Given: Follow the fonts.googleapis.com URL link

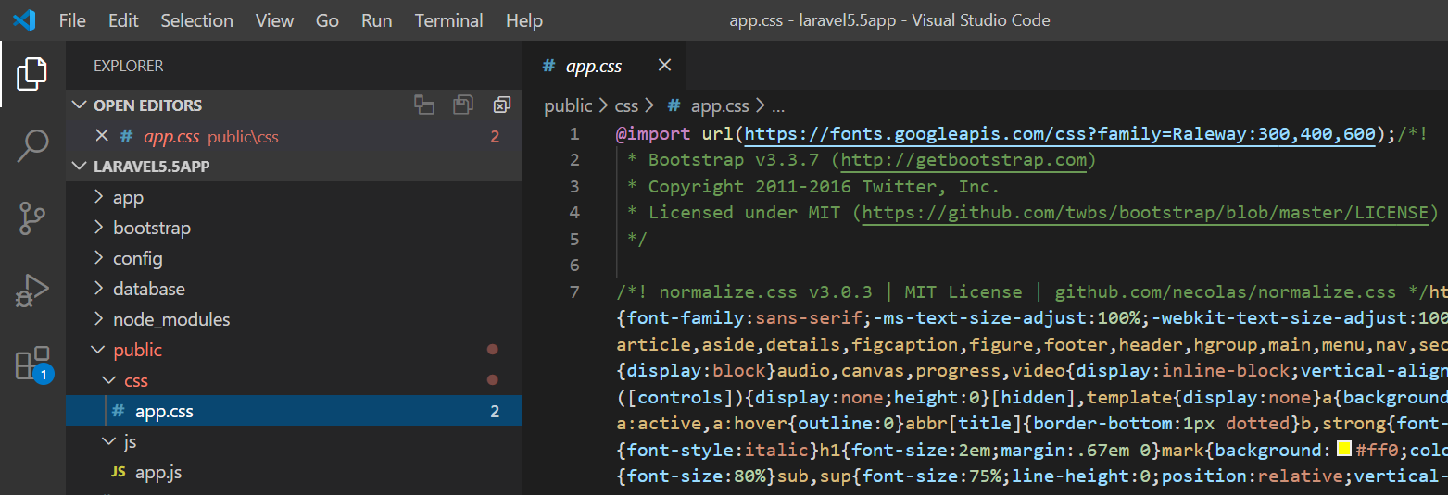Looking at the screenshot, I should point(1060,134).
